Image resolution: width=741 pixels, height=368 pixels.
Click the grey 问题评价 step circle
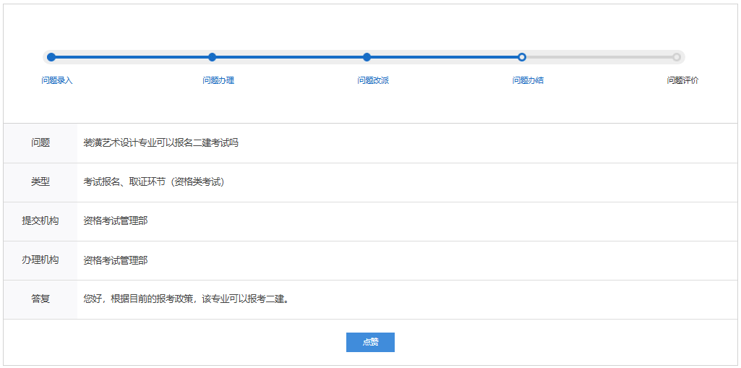[677, 57]
